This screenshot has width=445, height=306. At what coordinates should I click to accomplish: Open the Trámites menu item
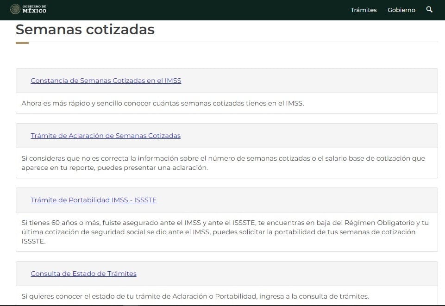pos(364,10)
